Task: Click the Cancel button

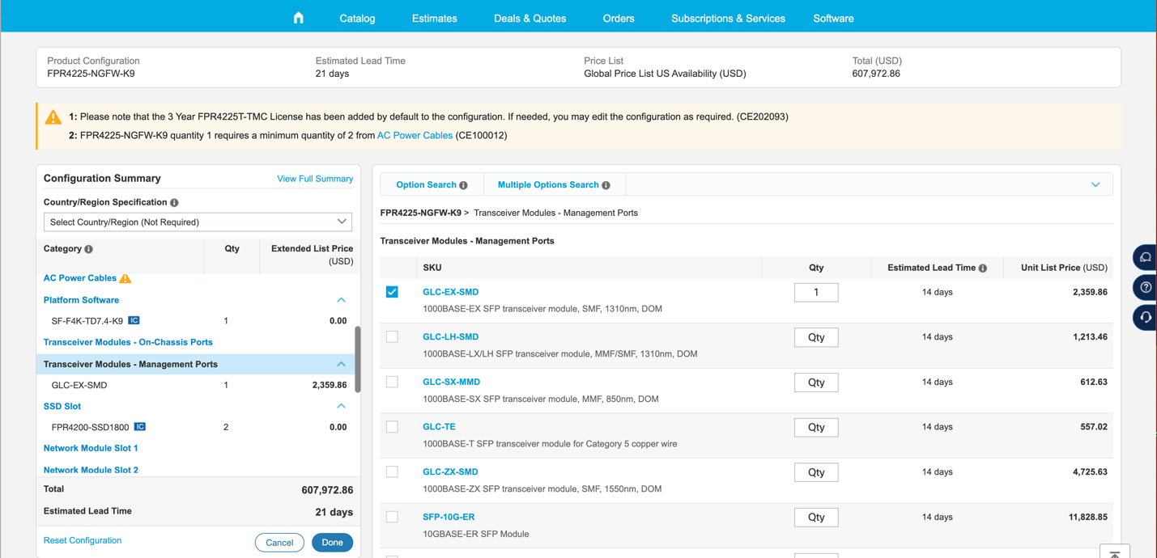Action: (x=279, y=543)
